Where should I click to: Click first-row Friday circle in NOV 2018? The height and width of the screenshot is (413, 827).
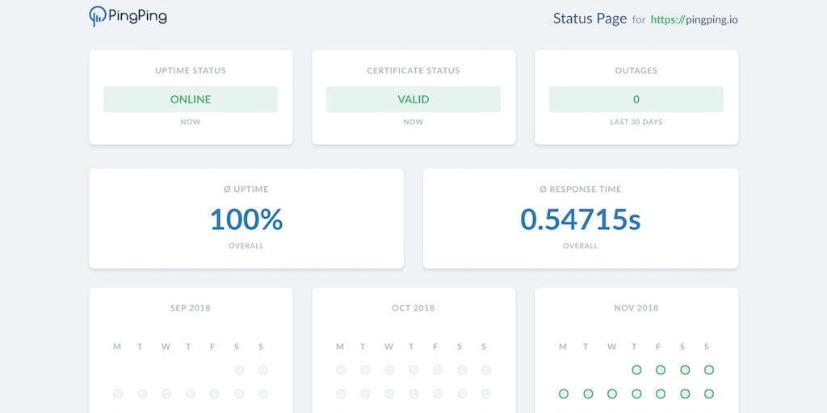tap(661, 369)
